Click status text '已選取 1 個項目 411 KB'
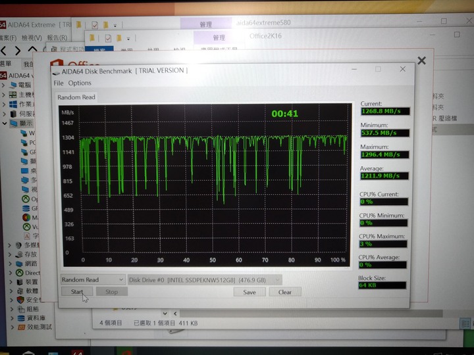474x355 pixels. click(x=166, y=323)
